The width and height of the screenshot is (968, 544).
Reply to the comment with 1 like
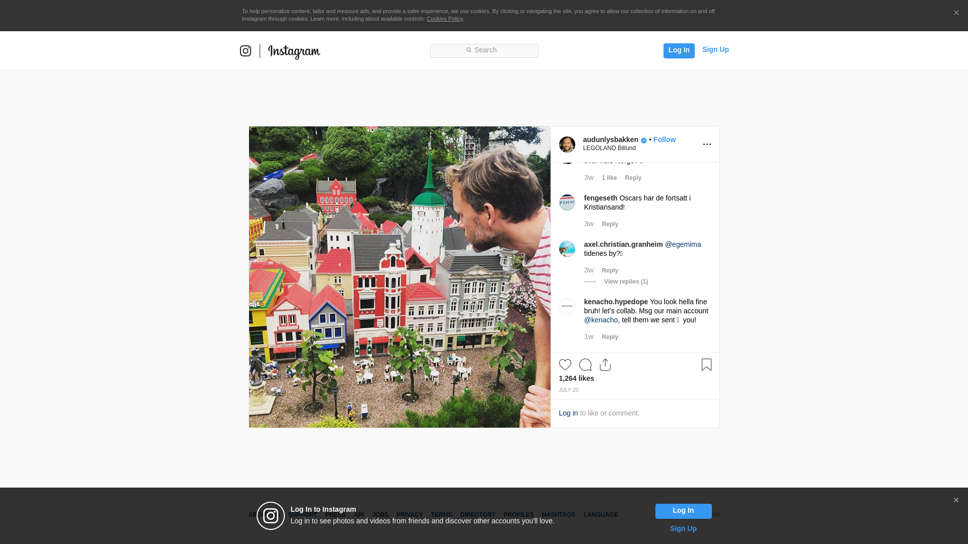point(633,178)
